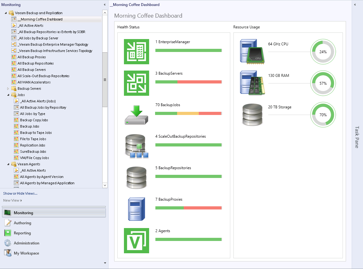Viewport: 363px width, 269px height.
Task: Open All Agents by Agent Version view
Action: (42, 177)
